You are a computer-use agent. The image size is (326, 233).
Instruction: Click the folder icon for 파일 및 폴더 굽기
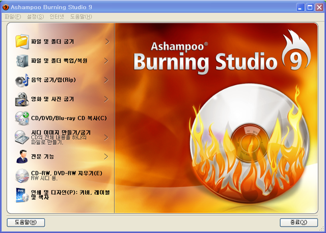[22, 41]
